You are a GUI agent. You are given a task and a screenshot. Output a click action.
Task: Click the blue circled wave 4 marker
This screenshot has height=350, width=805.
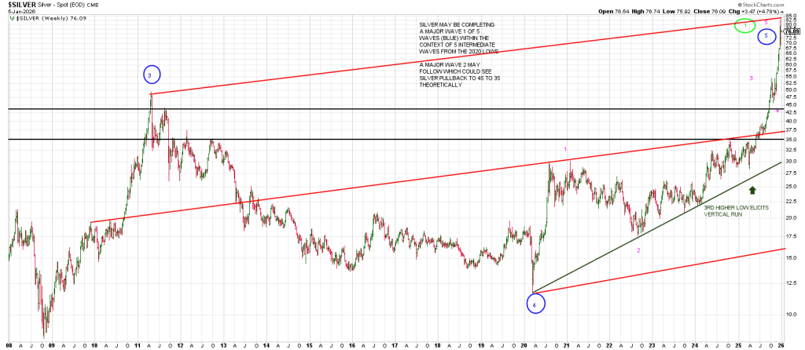[534, 303]
